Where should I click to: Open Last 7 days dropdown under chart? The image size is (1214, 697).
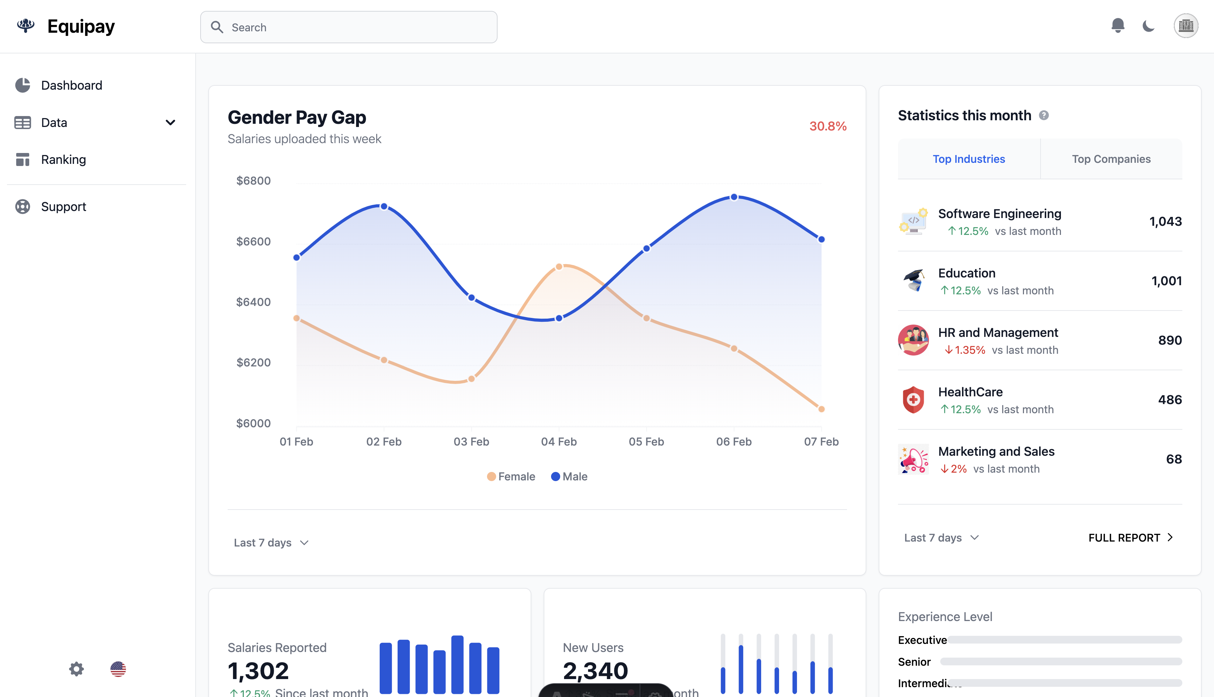click(x=271, y=542)
